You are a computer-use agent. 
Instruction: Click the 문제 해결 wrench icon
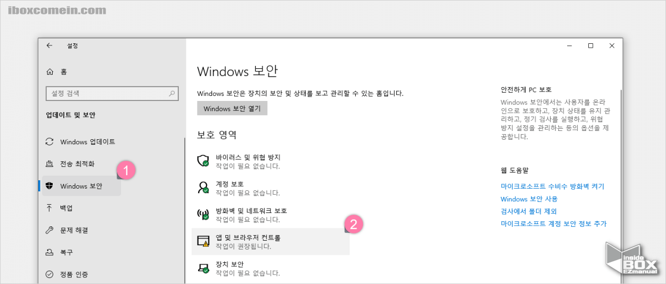click(x=49, y=230)
